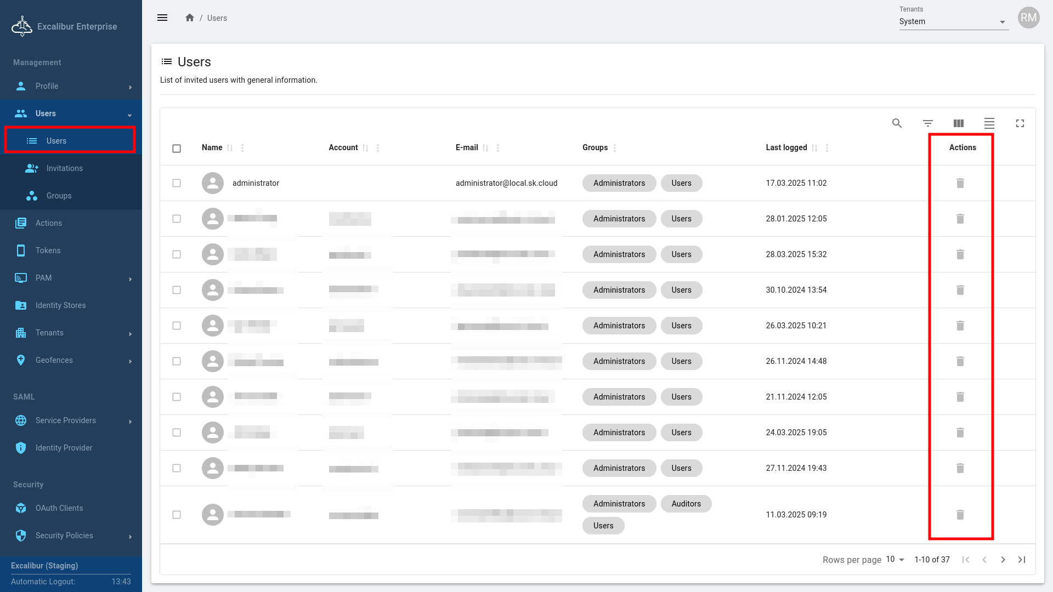Image resolution: width=1053 pixels, height=592 pixels.
Task: Open the RM user avatar
Action: pos(1028,18)
